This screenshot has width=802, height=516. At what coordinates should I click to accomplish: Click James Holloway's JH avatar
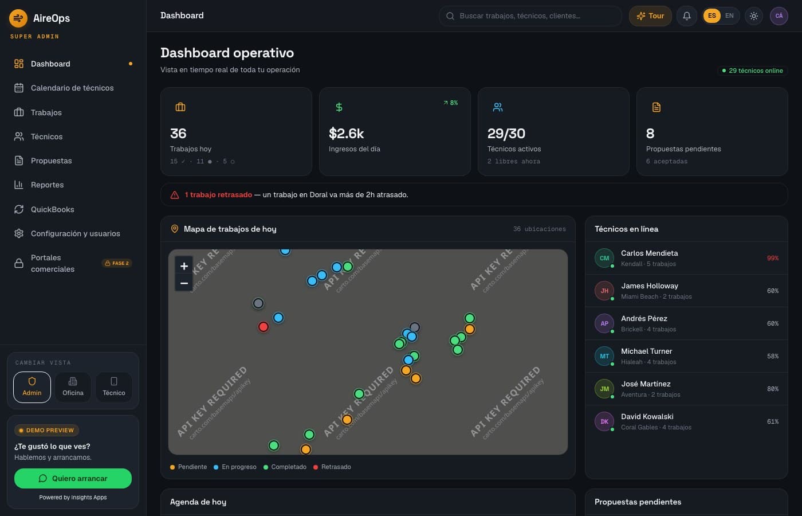pyautogui.click(x=604, y=291)
